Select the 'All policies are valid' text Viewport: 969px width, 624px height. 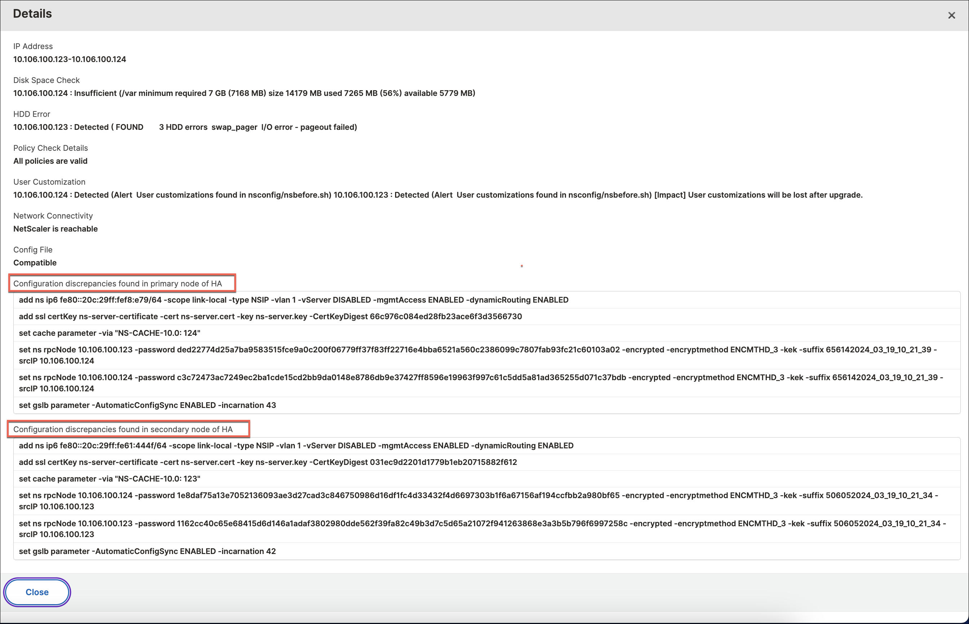pos(50,161)
